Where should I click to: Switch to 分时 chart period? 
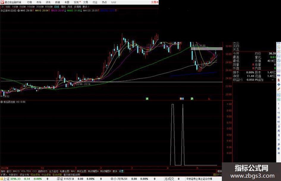(x=8, y=7)
